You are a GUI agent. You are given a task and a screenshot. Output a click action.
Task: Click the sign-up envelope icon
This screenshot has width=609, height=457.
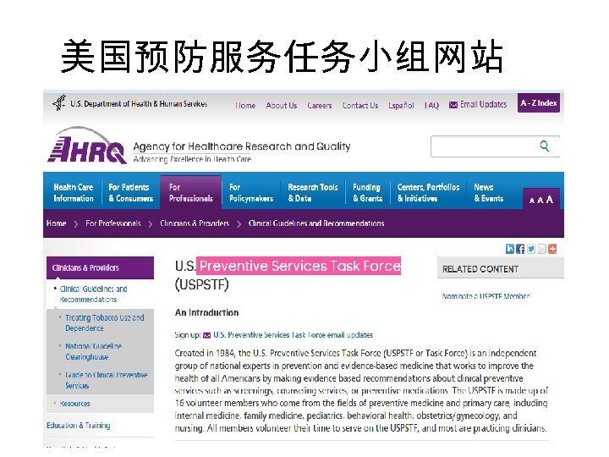click(207, 335)
